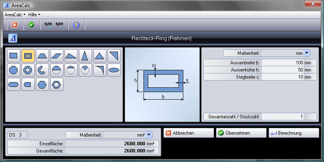324x162 pixels.
Task: Select the hollow hexagon ring shape
Action: [x=57, y=85]
